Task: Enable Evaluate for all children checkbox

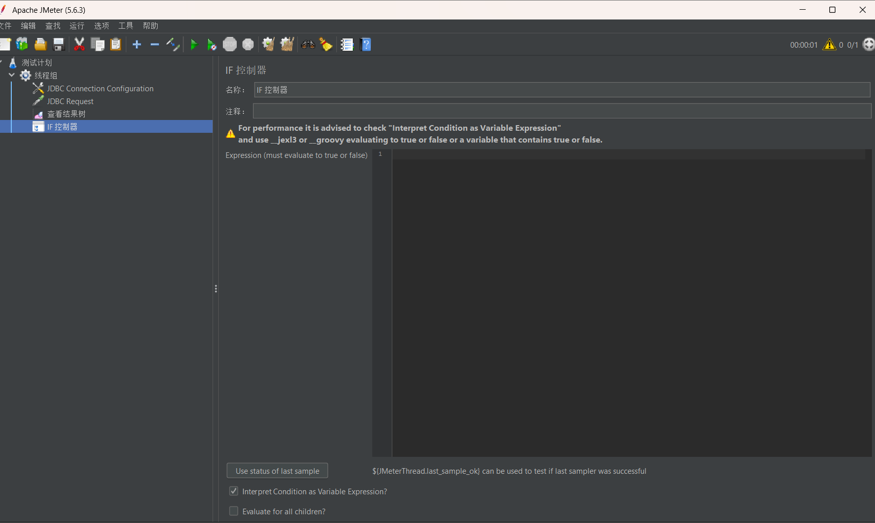Action: [x=234, y=511]
